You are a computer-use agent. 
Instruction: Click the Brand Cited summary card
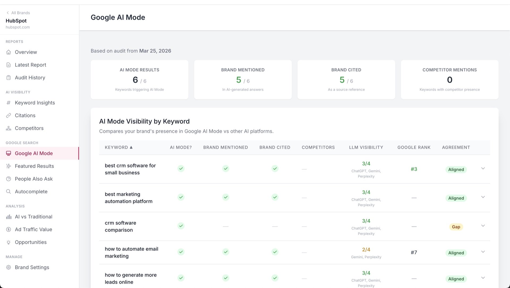(x=346, y=79)
